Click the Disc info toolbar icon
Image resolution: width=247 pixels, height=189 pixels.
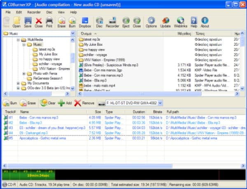tap(99, 22)
